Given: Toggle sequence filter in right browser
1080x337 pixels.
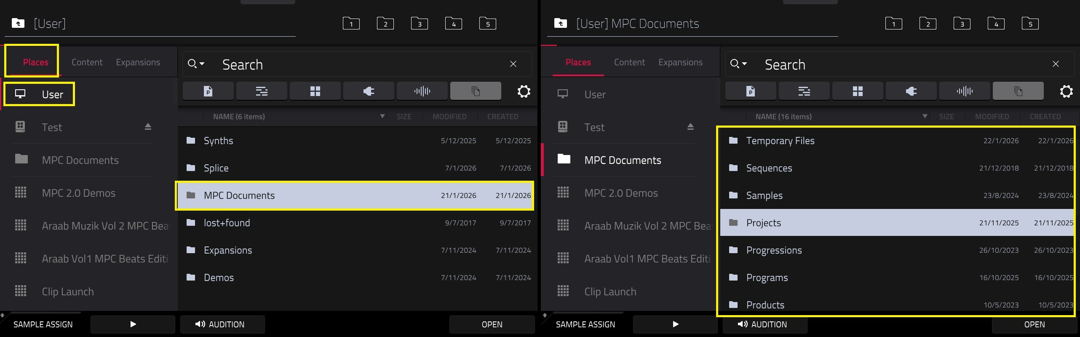Looking at the screenshot, I should tap(804, 91).
